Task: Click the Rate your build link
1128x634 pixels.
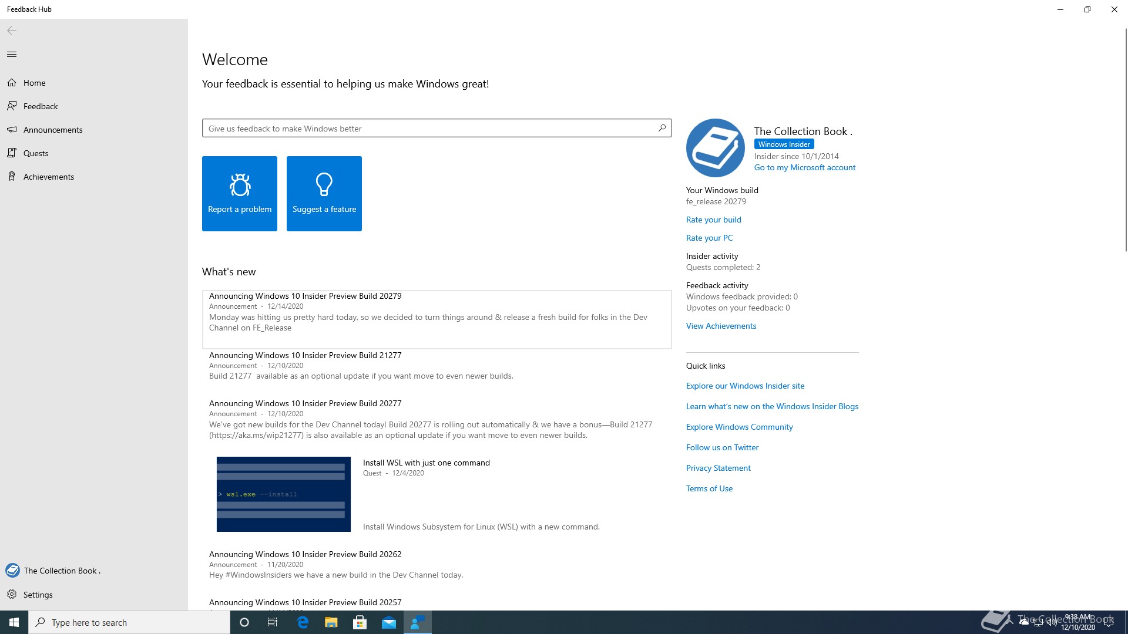Action: click(x=713, y=220)
